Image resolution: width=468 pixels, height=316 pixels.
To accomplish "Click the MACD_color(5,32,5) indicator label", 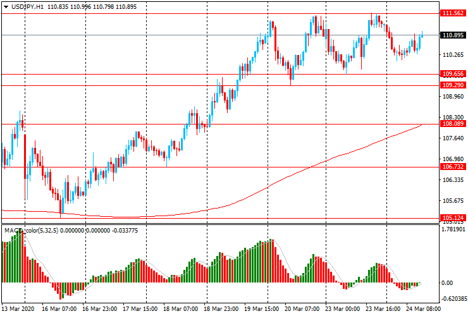I will 39,230.
